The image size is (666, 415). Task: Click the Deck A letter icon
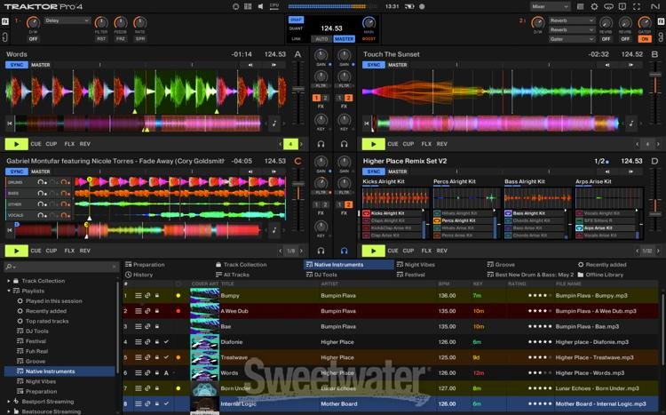click(x=297, y=54)
